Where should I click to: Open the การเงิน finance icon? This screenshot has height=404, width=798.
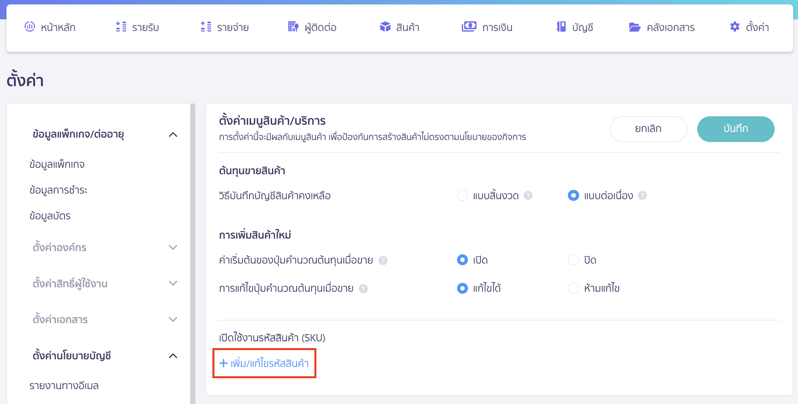[469, 27]
